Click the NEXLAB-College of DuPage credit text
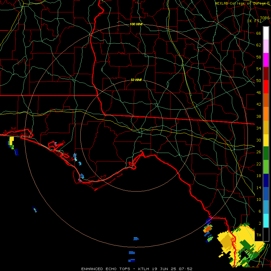This screenshot has height=271, width=271. [x=242, y=3]
